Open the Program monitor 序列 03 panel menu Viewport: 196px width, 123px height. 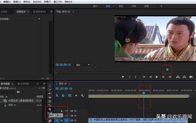point(73,12)
